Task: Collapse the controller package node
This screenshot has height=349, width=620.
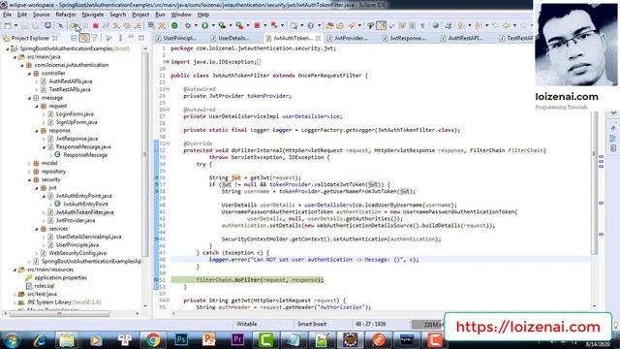Action: [29, 74]
